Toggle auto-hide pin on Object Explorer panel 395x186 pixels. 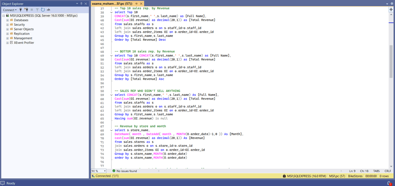click(x=81, y=3)
